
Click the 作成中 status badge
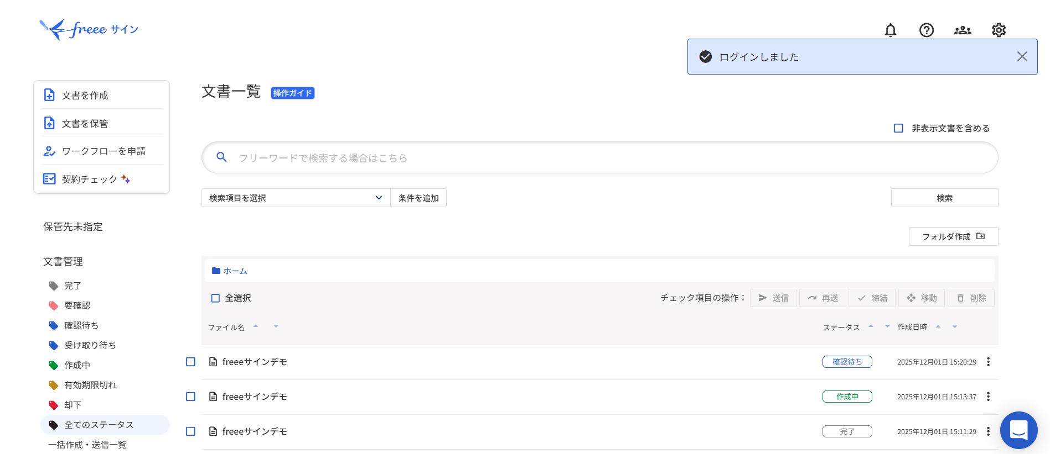click(x=847, y=397)
